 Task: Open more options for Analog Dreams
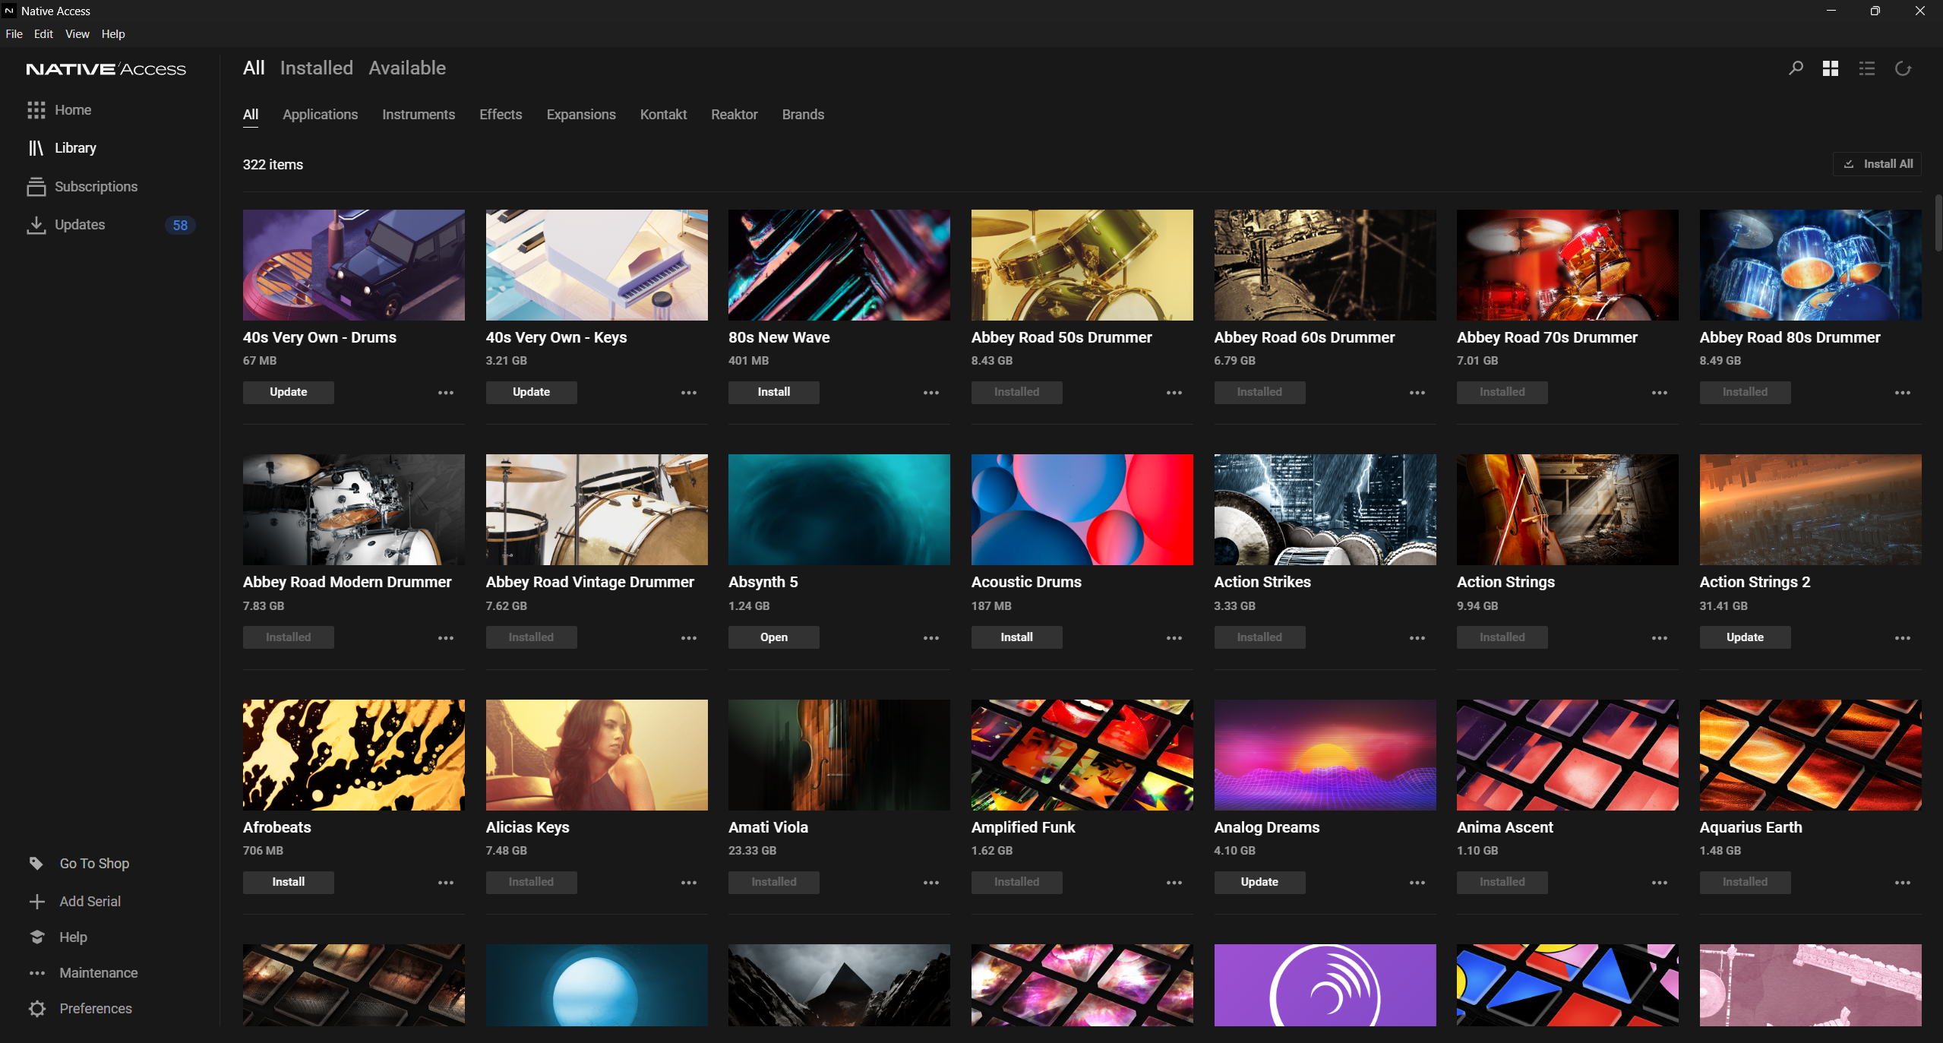1417,883
